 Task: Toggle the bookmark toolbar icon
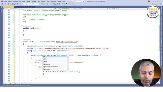[67, 4]
